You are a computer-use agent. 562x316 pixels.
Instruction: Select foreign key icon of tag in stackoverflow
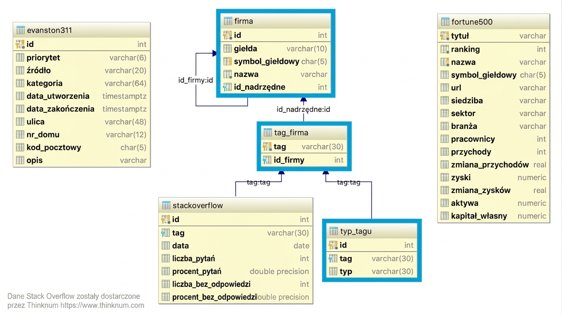click(x=166, y=233)
